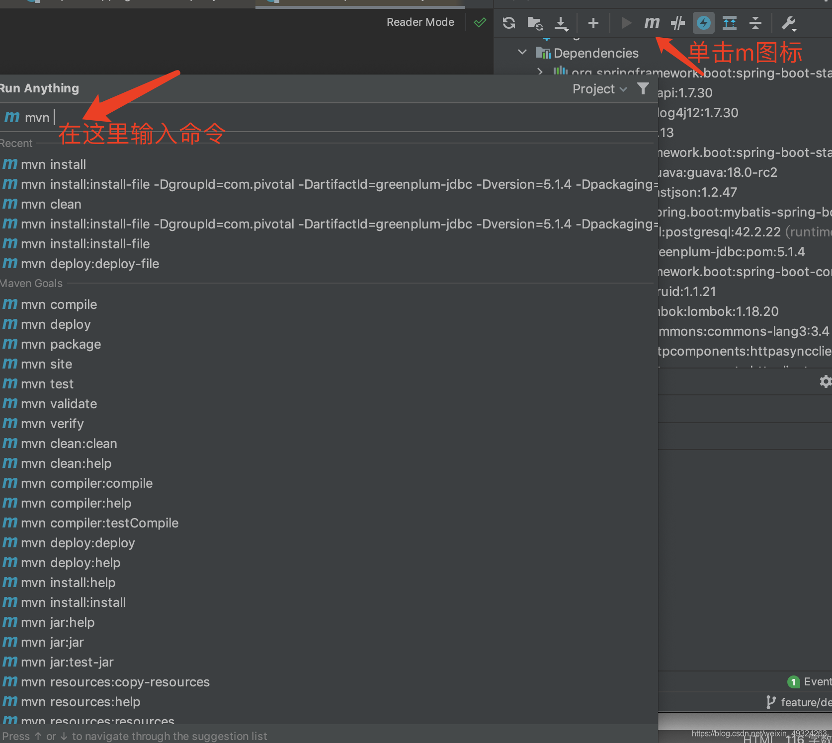
Task: Enable Reader Mode in editor
Action: click(x=420, y=22)
